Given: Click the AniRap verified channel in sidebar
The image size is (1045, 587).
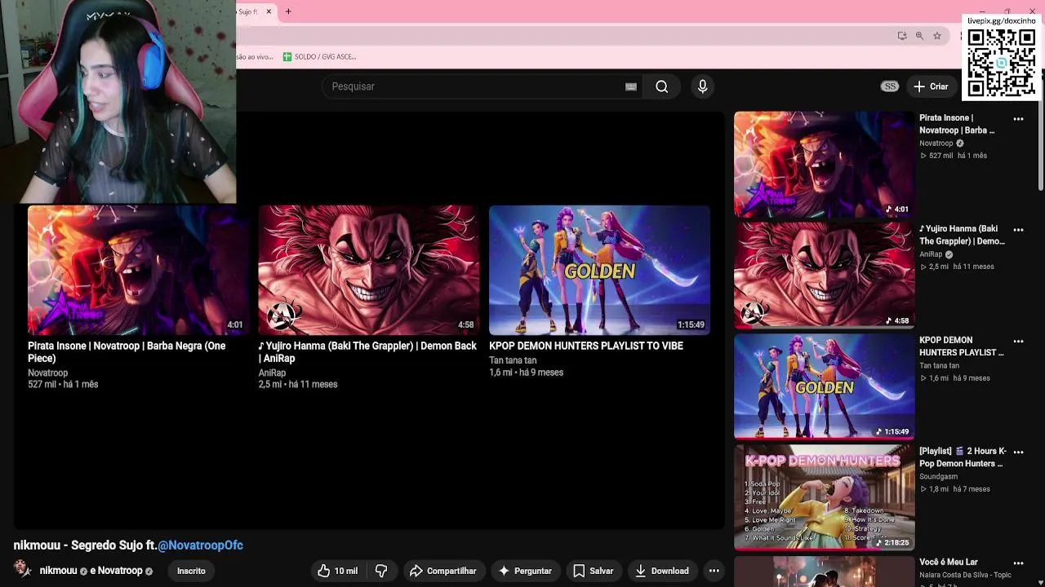Looking at the screenshot, I should pyautogui.click(x=936, y=254).
